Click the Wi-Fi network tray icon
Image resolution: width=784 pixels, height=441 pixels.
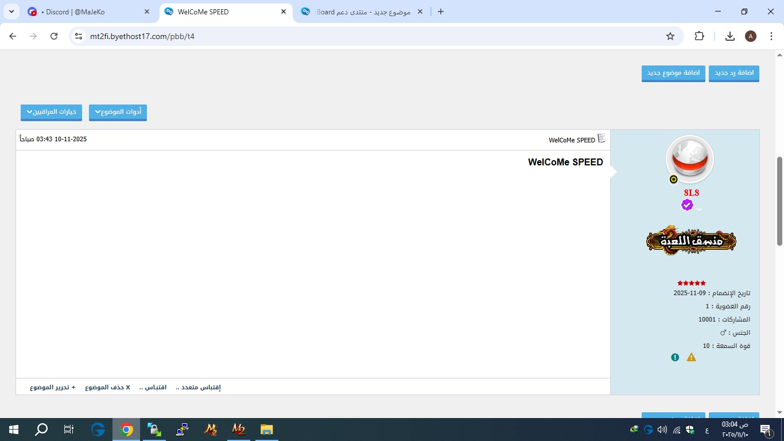pyautogui.click(x=677, y=430)
